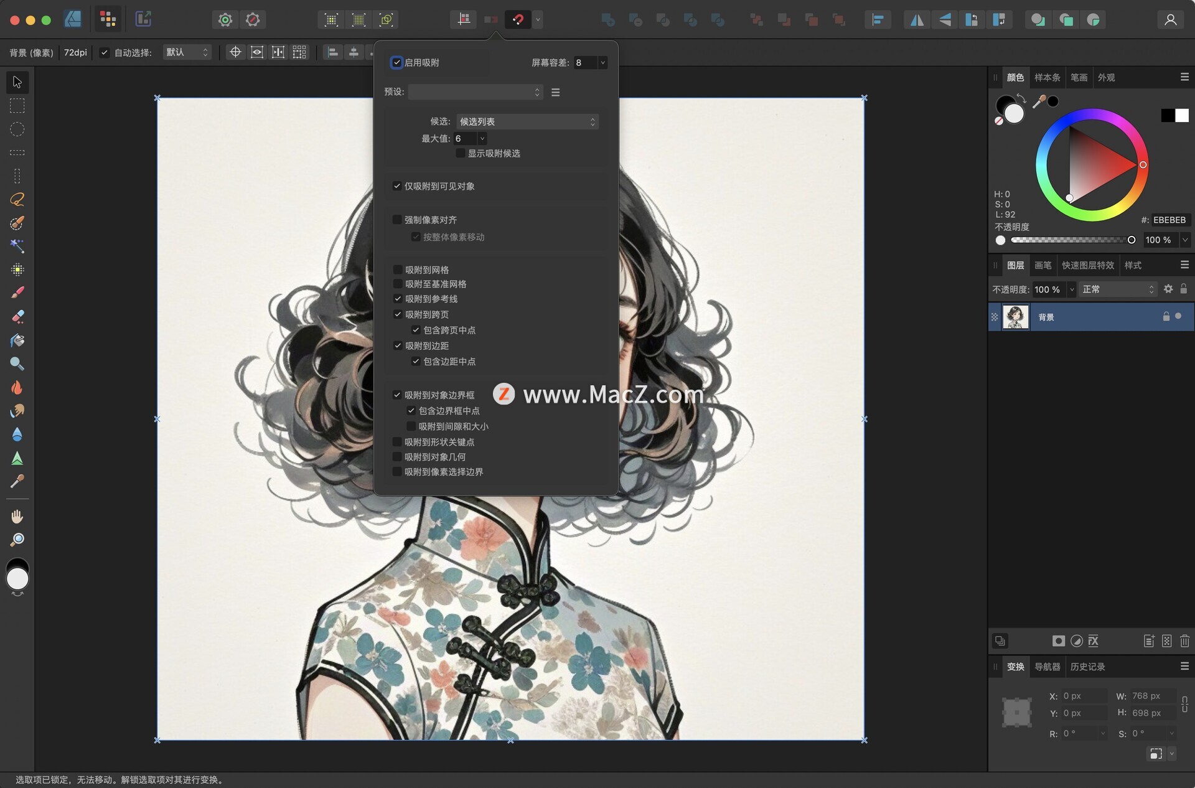
Task: Toggle 启用吸附 checkbox
Action: (396, 62)
